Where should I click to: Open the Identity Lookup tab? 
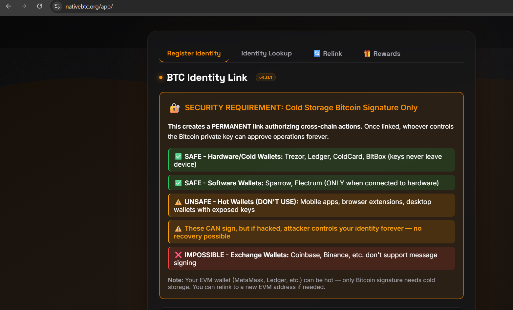pyautogui.click(x=266, y=53)
